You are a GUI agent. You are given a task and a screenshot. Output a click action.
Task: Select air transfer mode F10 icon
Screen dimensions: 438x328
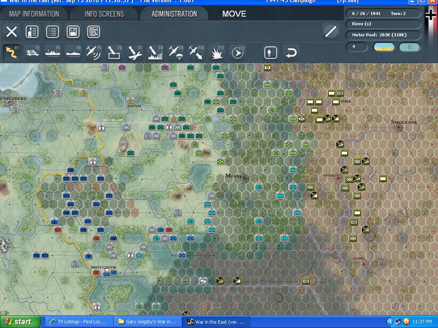196,52
